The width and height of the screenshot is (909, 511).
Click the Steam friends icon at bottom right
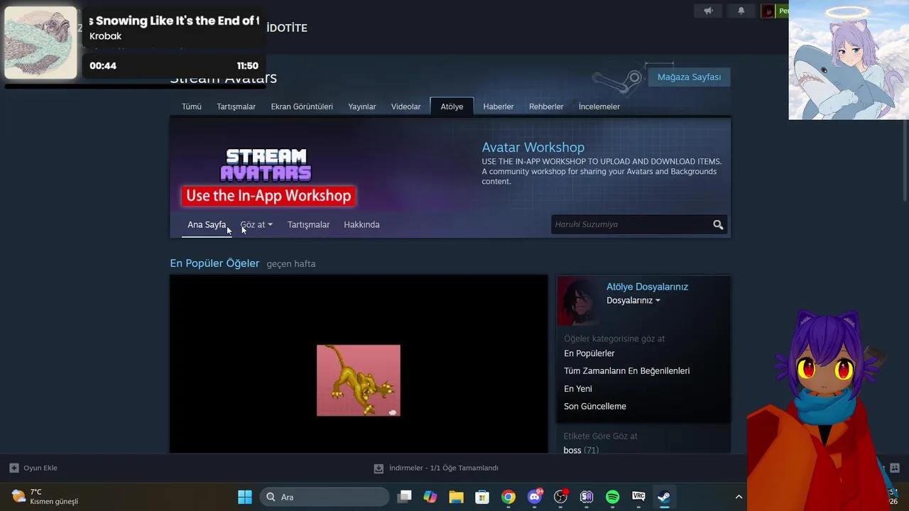point(894,468)
